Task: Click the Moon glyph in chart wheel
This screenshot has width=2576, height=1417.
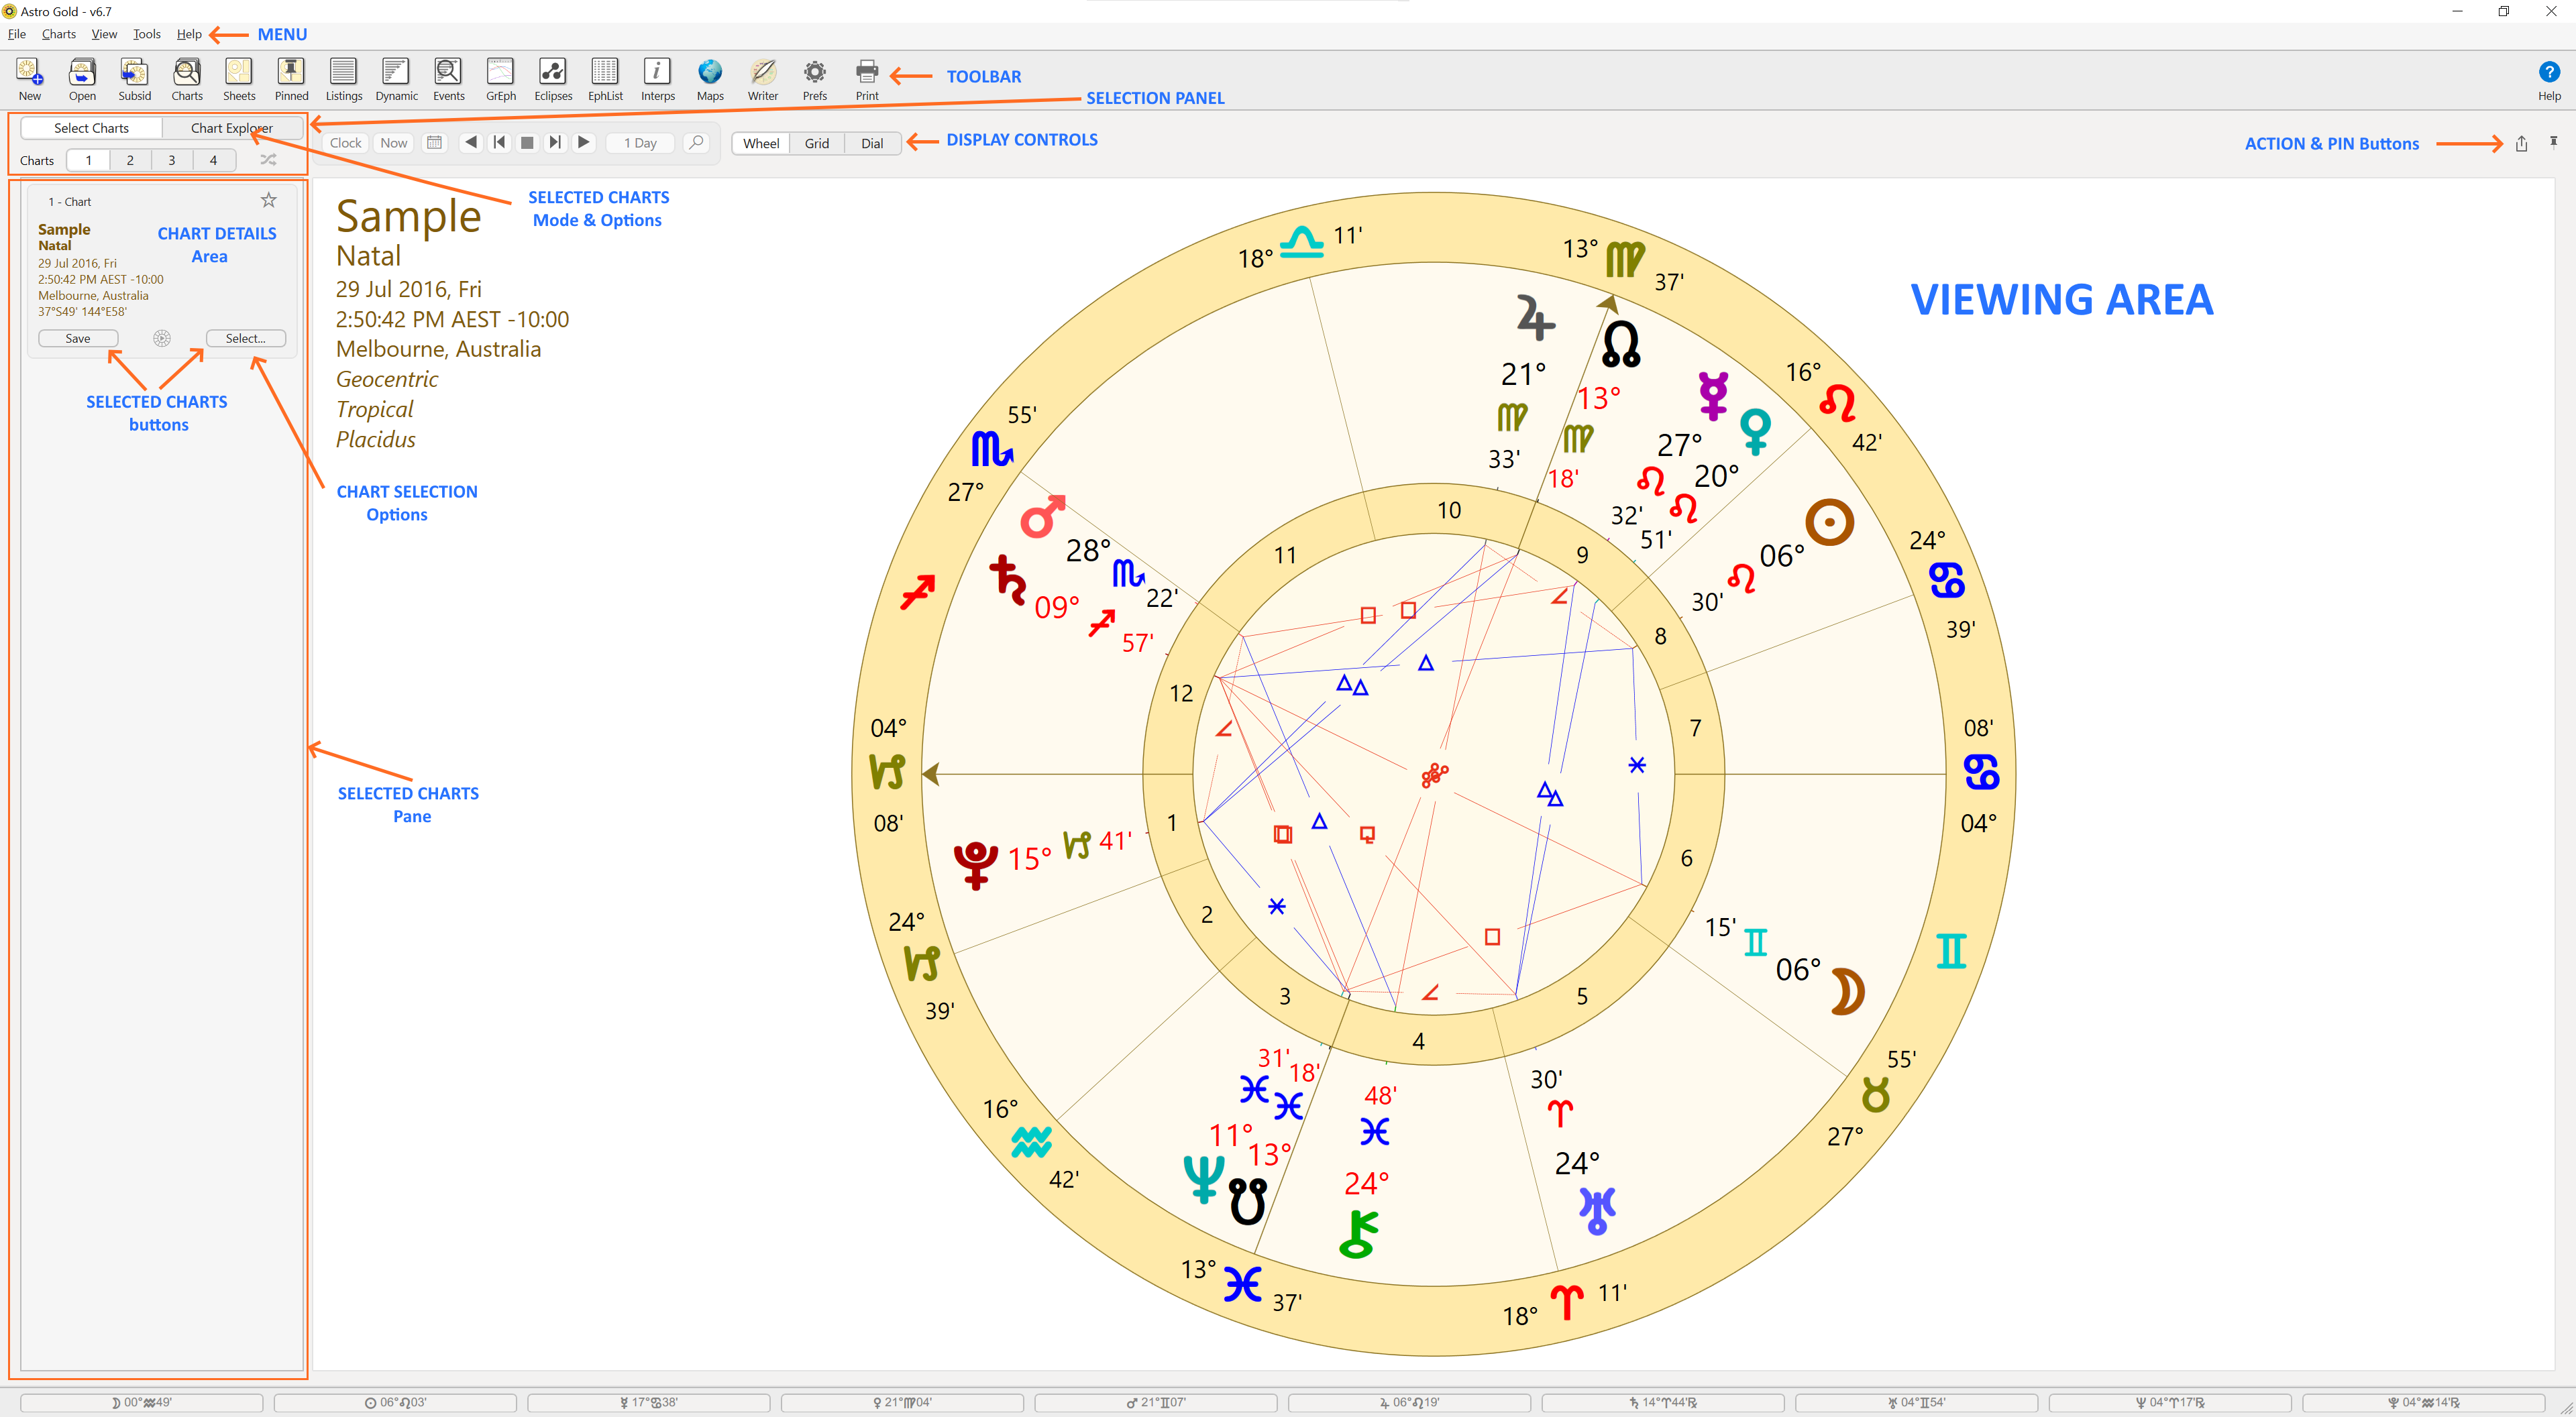Action: coord(1848,992)
